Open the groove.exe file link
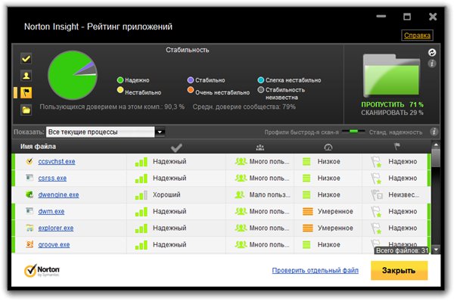This screenshot has height=301, width=454. point(54,244)
